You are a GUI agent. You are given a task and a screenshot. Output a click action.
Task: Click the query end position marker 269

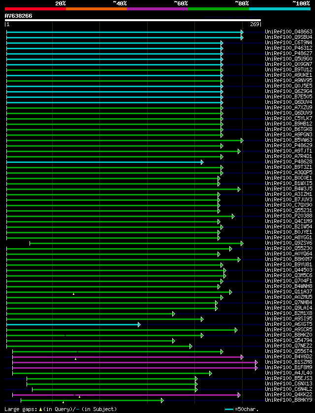pyautogui.click(x=255, y=25)
